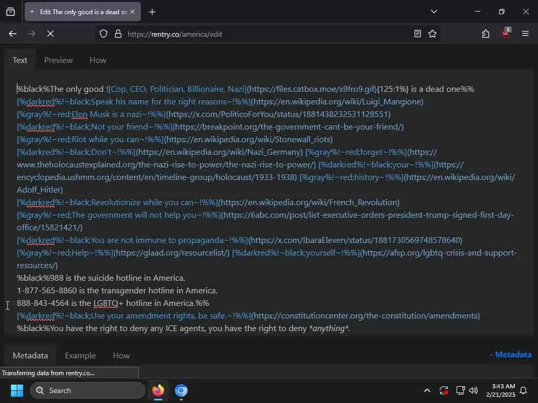Image resolution: width=538 pixels, height=403 pixels.
Task: Minimize the Firefox window
Action: [477, 12]
